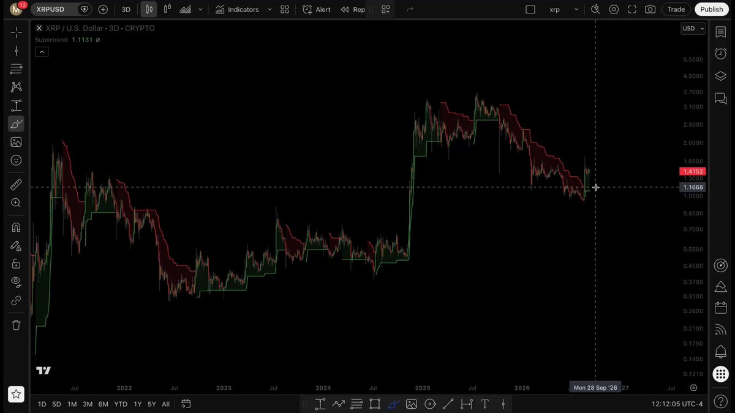Switch chart to fullscreen mode
This screenshot has height=413, width=735.
(x=632, y=9)
